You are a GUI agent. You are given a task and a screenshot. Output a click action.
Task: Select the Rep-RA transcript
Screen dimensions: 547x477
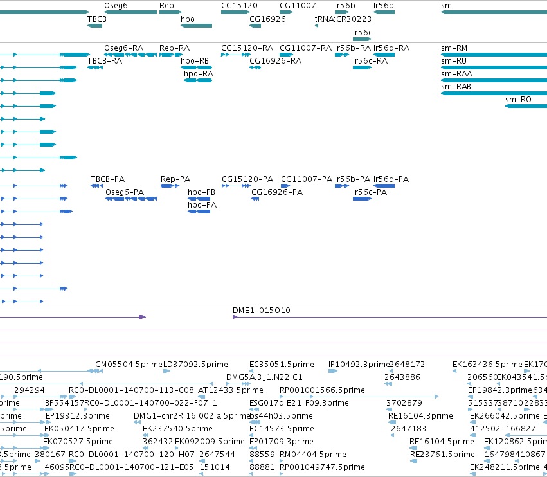click(170, 55)
